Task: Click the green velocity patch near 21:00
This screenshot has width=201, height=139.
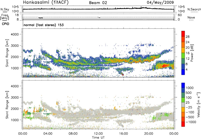Action: tap(154, 117)
